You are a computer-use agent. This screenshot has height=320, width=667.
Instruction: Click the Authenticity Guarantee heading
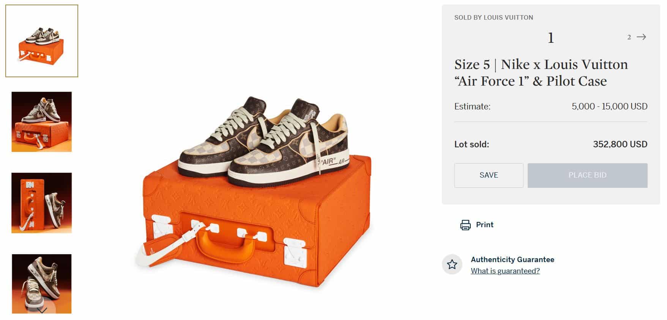512,259
